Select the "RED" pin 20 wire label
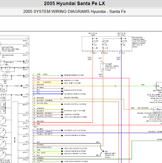The height and width of the screenshot is (163, 162). tap(38, 124)
